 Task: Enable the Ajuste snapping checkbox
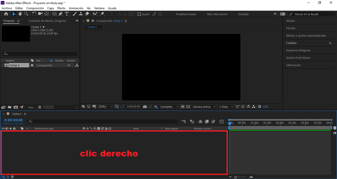[x=139, y=14]
